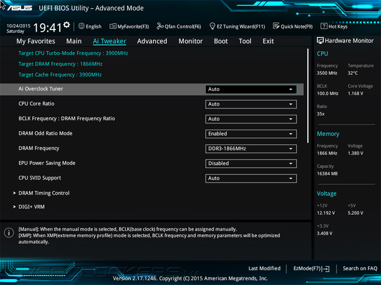Click the globe language icon for English
Screen dimensions: 381x285
pos(81,26)
